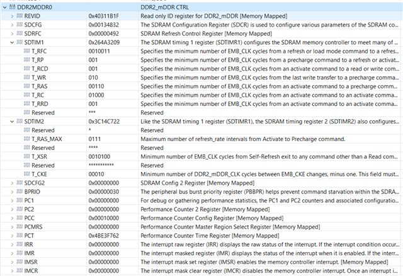Click the T_RAS_MAX bitfield icon

point(26,139)
